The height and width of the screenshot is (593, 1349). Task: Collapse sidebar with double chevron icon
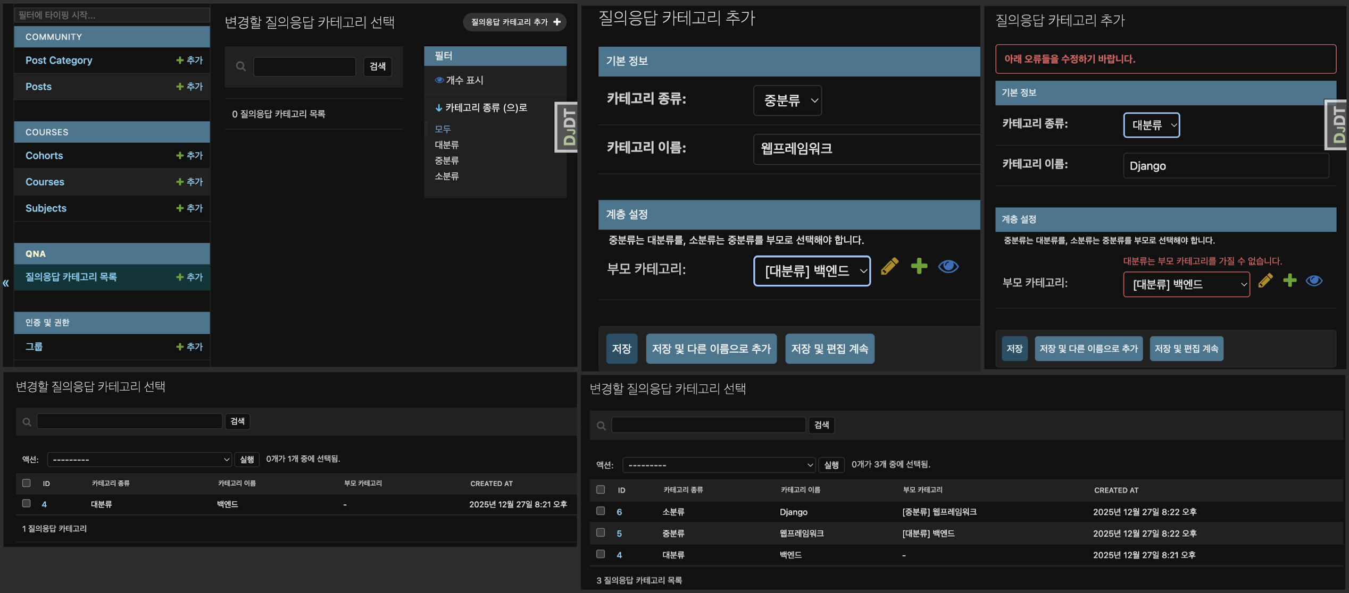(6, 283)
